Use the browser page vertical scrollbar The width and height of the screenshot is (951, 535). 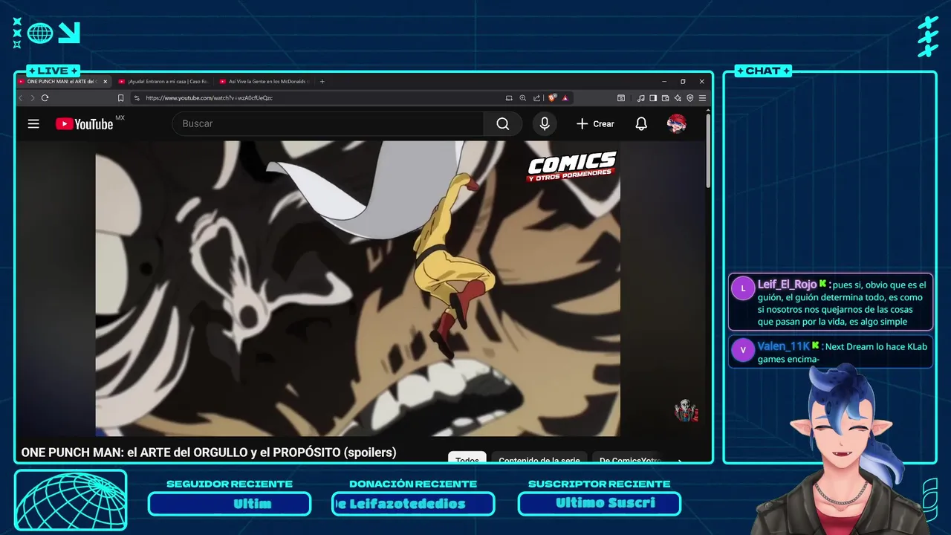tap(708, 151)
